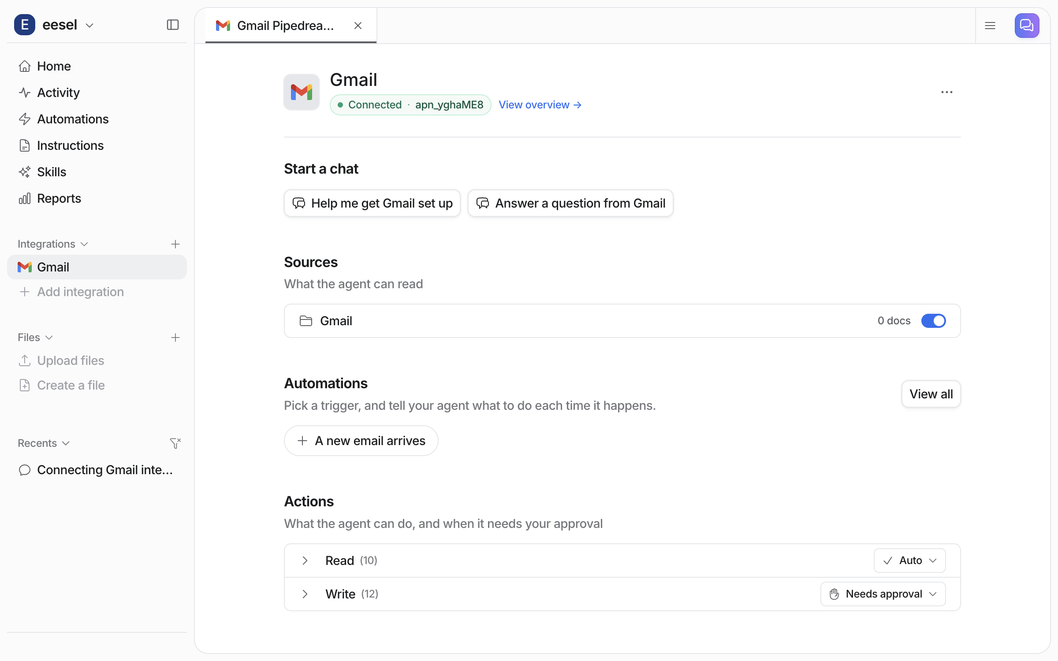
Task: Close the Gmail Pipedream tab
Action: click(358, 26)
